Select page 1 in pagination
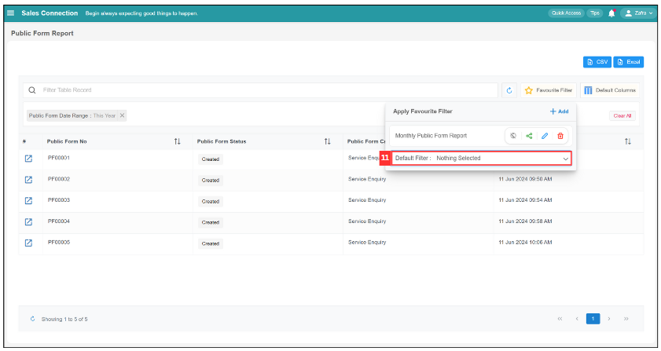 coord(593,319)
